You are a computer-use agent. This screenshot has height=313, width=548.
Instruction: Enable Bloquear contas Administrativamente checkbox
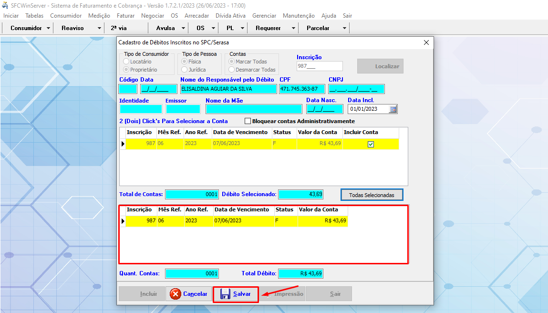pos(248,121)
